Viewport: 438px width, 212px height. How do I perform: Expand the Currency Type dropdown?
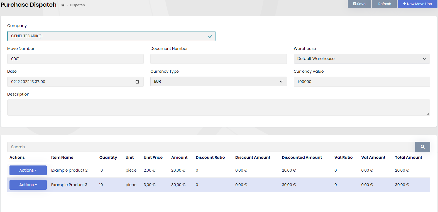[x=219, y=81]
